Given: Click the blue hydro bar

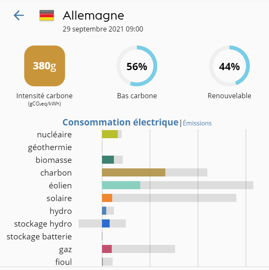Looking at the screenshot, I should (x=104, y=211).
